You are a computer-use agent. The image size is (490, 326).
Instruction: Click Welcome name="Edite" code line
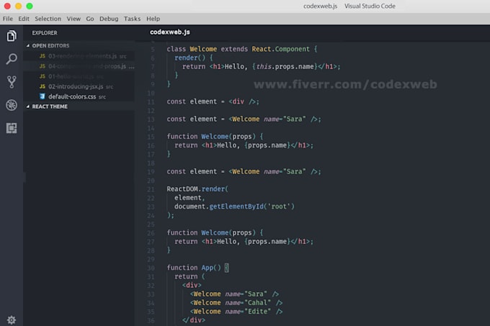coord(236,312)
